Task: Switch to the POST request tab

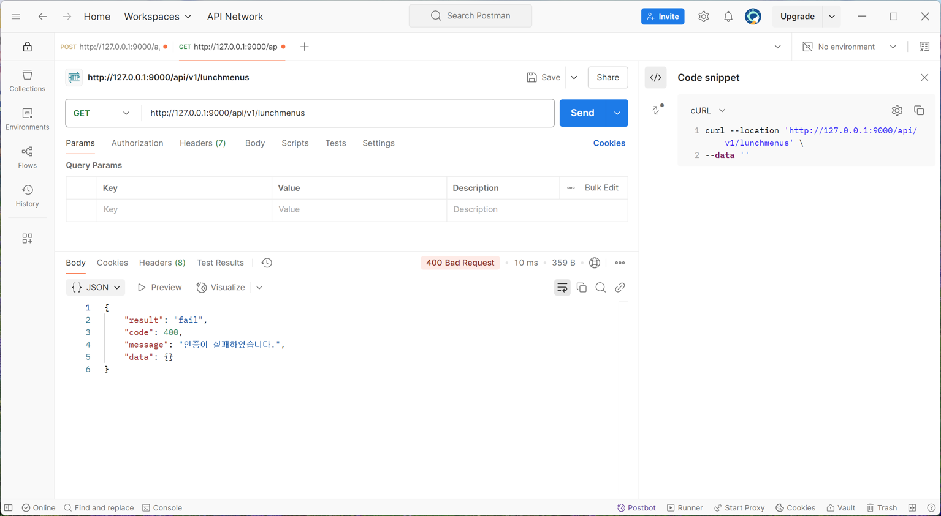Action: point(114,47)
